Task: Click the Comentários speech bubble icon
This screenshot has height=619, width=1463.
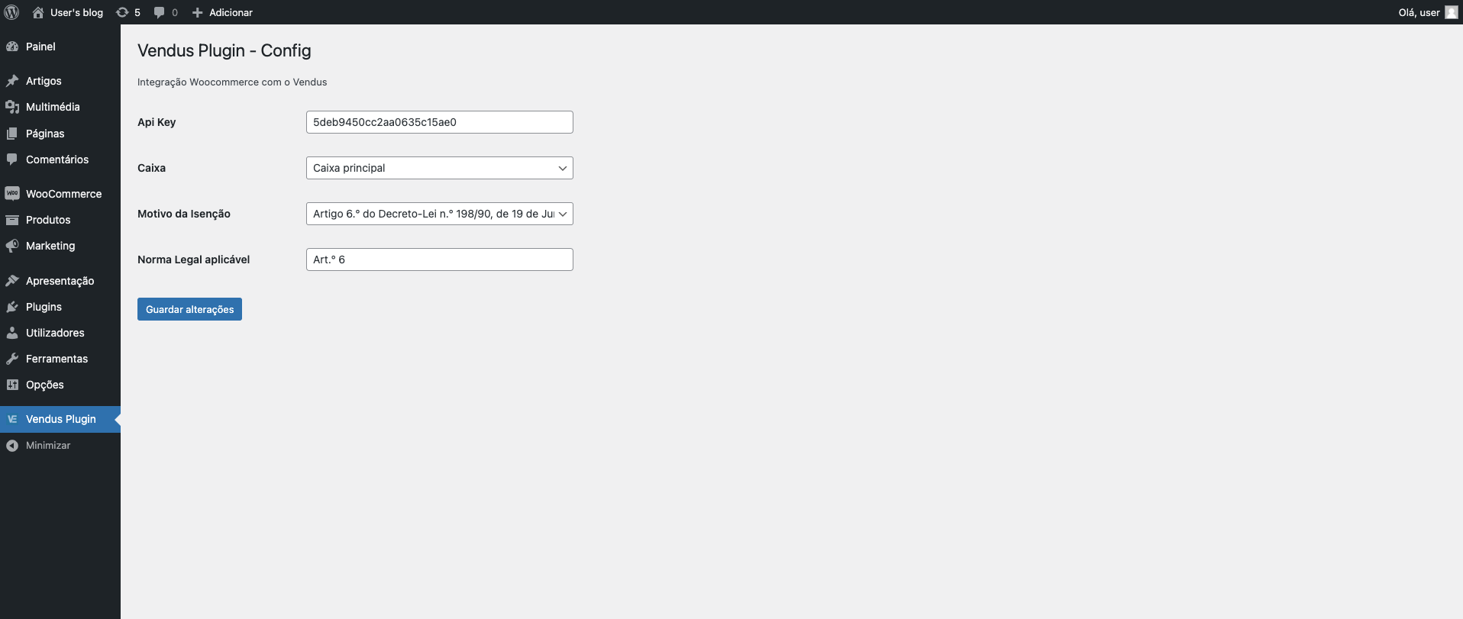Action: (x=12, y=160)
